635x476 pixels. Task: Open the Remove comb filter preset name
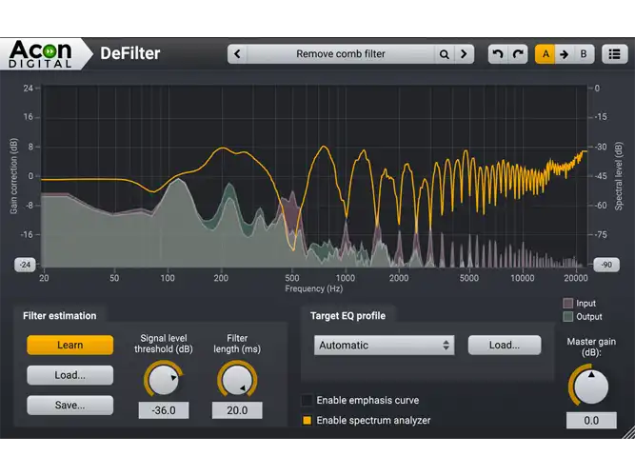pyautogui.click(x=341, y=54)
